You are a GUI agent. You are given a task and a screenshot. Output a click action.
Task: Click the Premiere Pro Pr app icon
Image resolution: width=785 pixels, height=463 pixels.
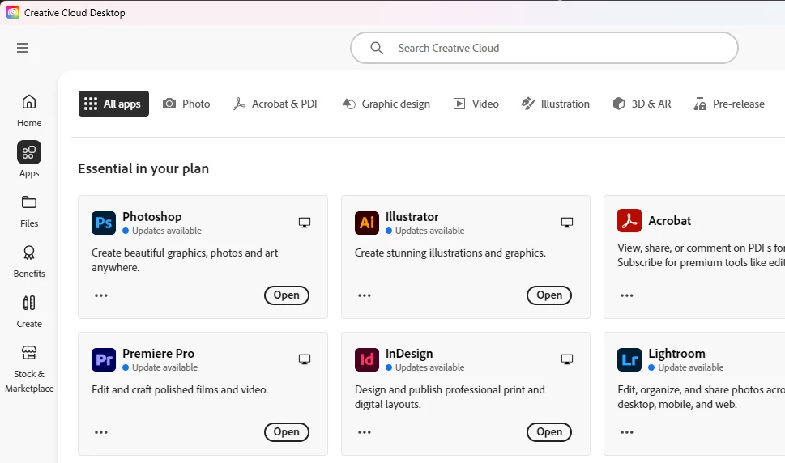click(104, 359)
